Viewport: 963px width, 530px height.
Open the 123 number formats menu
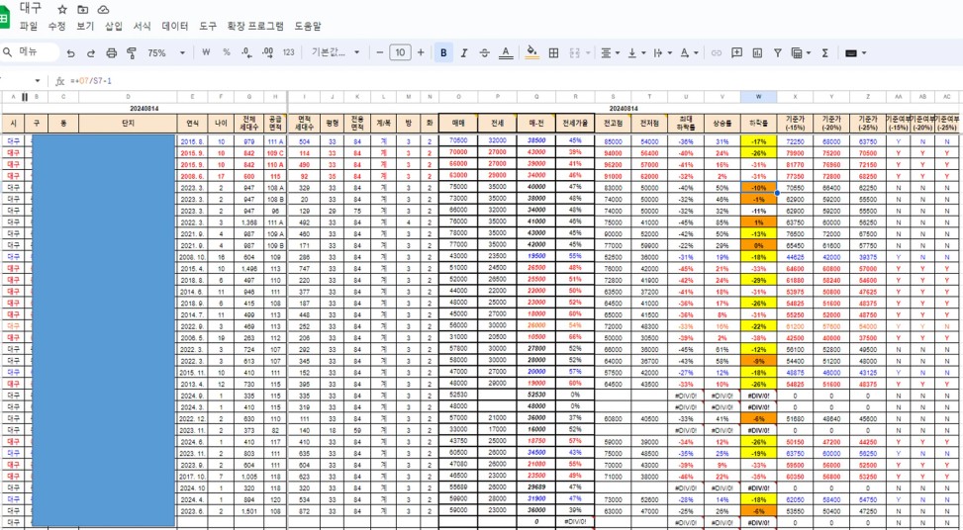(288, 52)
